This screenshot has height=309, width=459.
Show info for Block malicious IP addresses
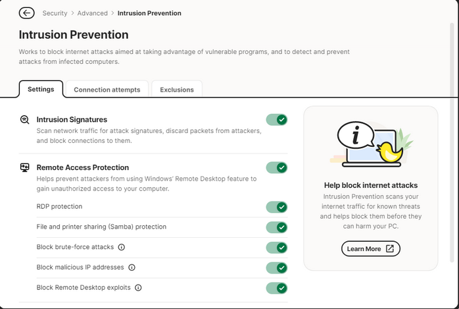point(132,267)
